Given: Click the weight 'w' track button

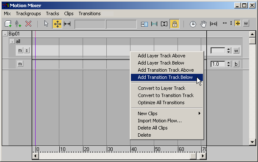Looking at the screenshot, I should [236, 51].
